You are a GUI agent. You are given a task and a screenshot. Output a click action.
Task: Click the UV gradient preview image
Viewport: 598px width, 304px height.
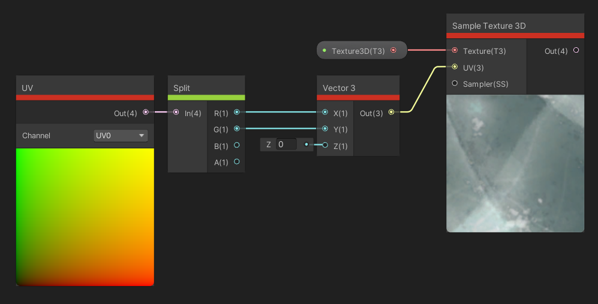tap(85, 217)
